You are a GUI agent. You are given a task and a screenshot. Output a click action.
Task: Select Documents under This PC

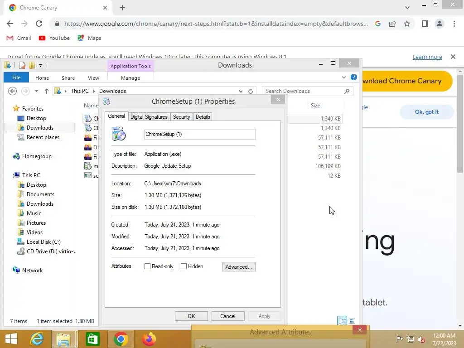(40, 194)
